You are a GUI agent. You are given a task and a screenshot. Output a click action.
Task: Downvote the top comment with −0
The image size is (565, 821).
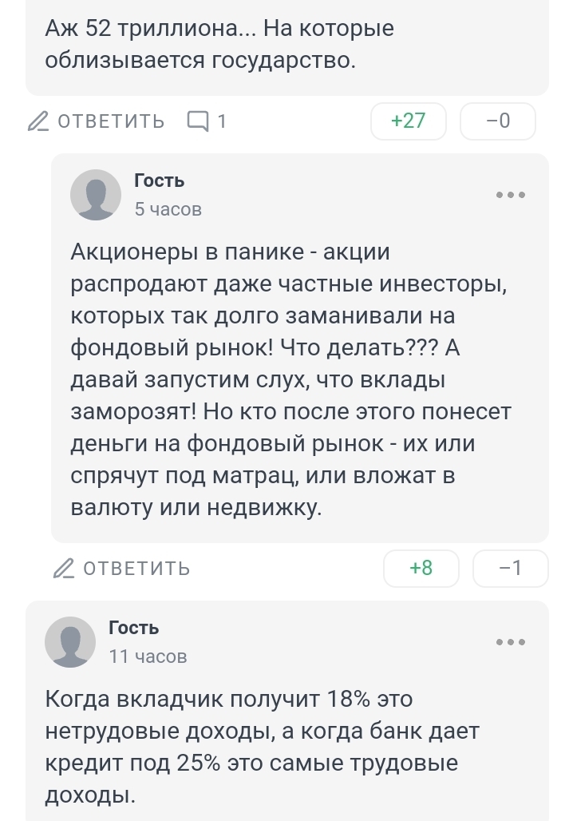click(498, 121)
